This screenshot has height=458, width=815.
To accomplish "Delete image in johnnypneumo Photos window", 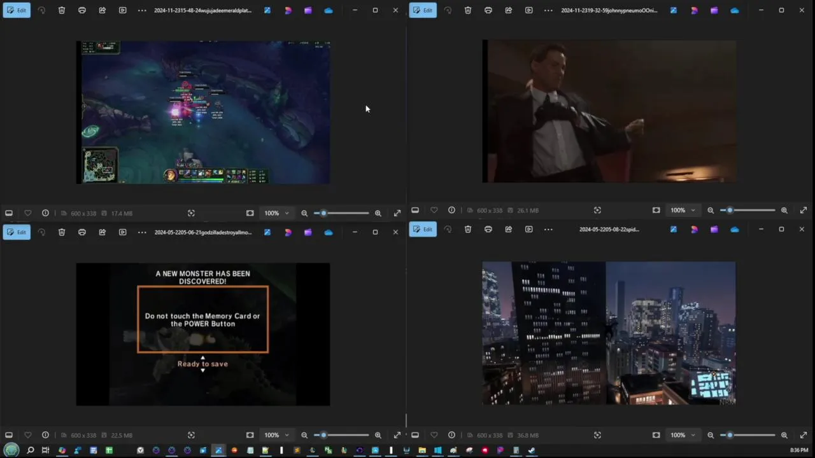I will tap(468, 10).
